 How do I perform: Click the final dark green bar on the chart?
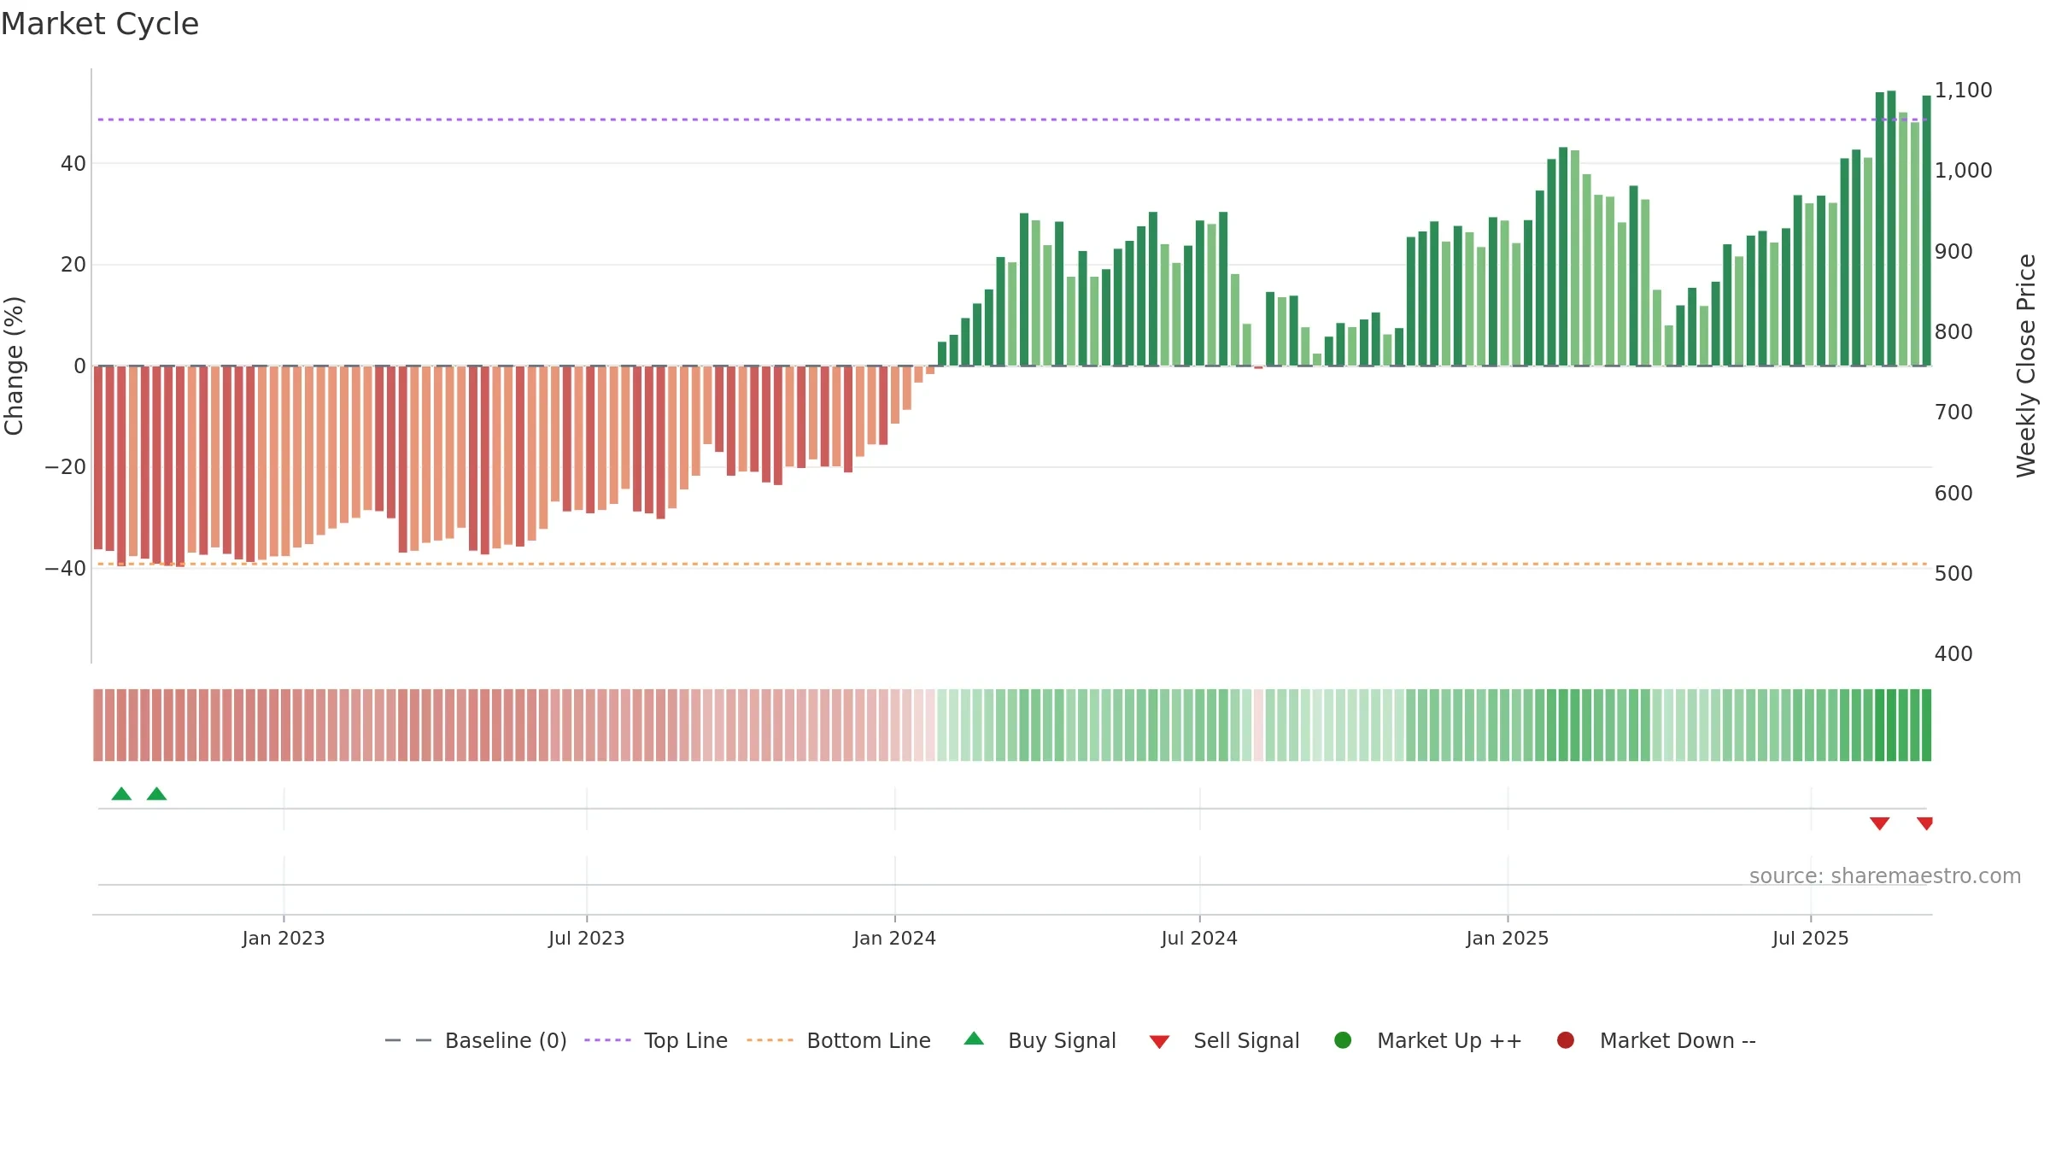coord(1926,231)
